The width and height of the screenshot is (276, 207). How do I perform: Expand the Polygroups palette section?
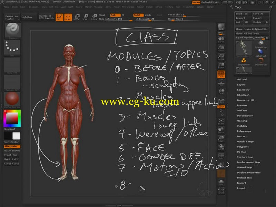point(244,131)
